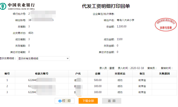Viewport: 178px width, 107px height.
Task: Click row number 1 cell
Action: [x=7, y=80]
